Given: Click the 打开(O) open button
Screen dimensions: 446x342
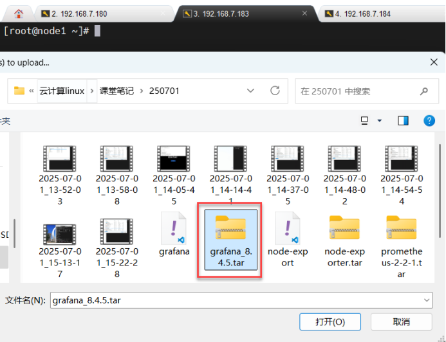Looking at the screenshot, I should click(x=330, y=321).
